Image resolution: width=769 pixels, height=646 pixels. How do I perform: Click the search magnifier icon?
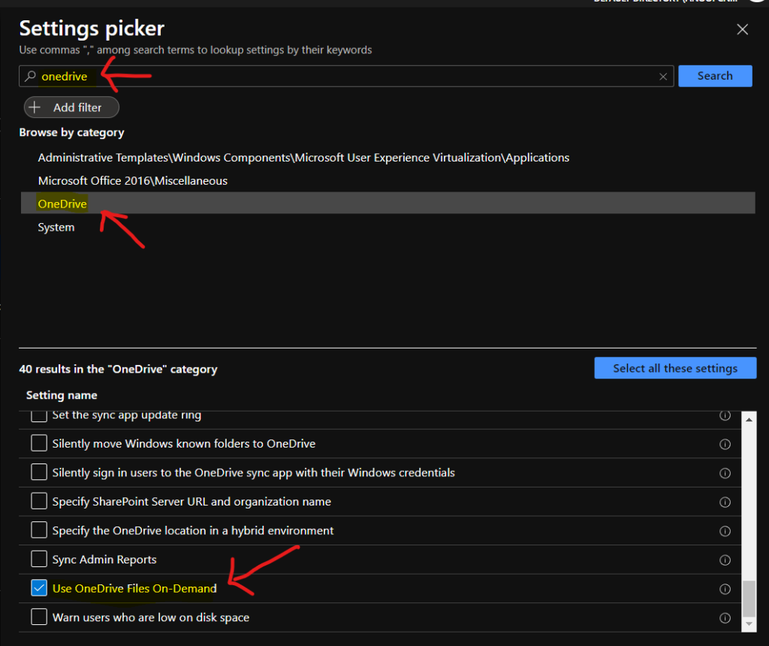pos(30,76)
